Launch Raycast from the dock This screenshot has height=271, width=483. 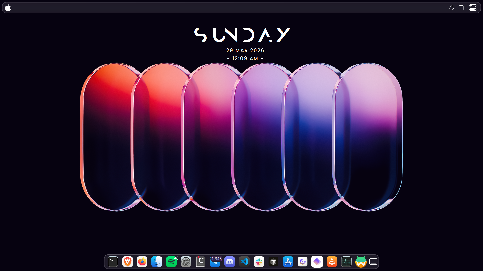pos(317,262)
